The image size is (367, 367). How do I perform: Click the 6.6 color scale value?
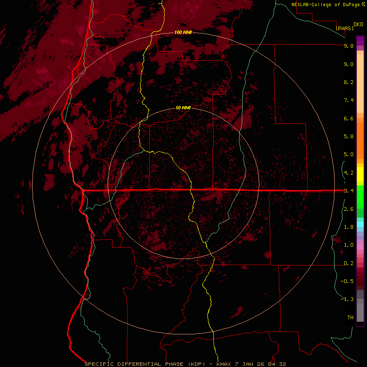click(349, 118)
